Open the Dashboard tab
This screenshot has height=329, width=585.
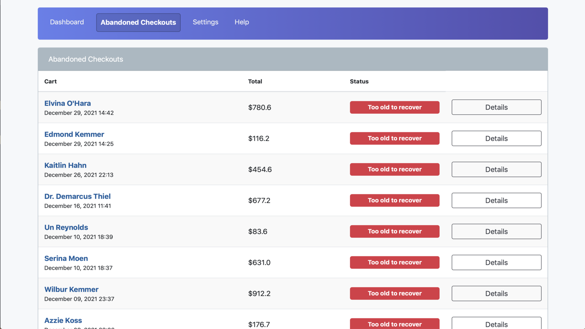pyautogui.click(x=67, y=22)
